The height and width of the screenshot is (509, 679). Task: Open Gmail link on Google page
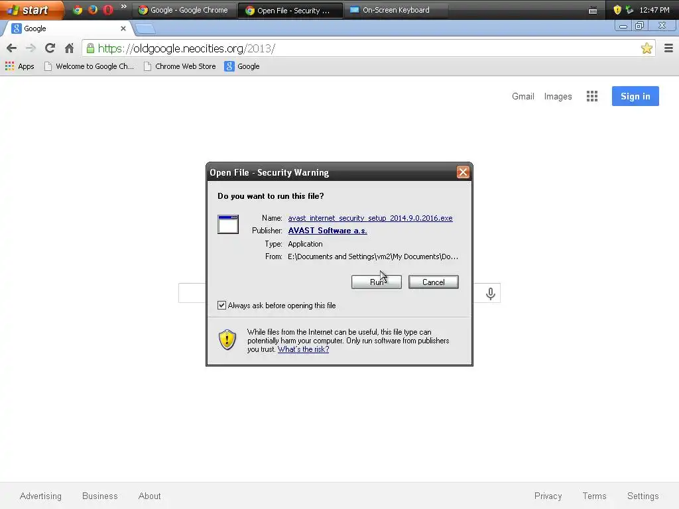(x=523, y=96)
